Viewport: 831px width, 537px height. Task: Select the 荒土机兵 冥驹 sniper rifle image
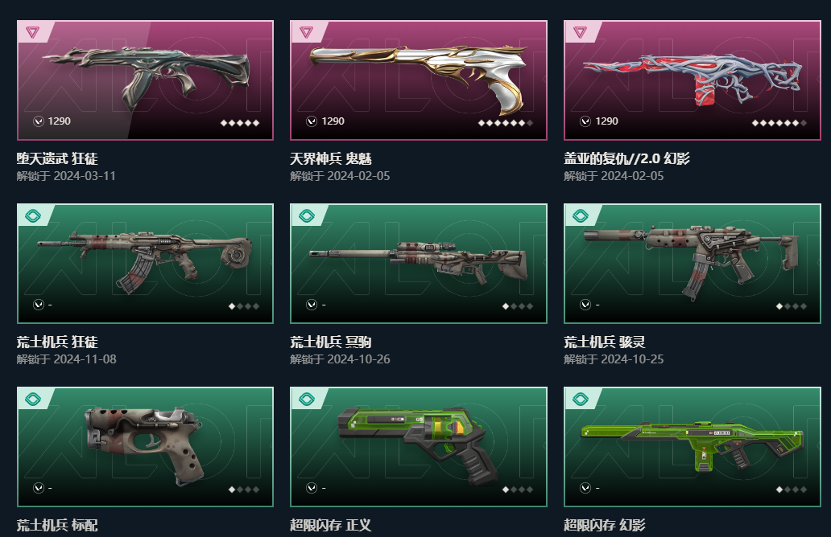(x=419, y=262)
